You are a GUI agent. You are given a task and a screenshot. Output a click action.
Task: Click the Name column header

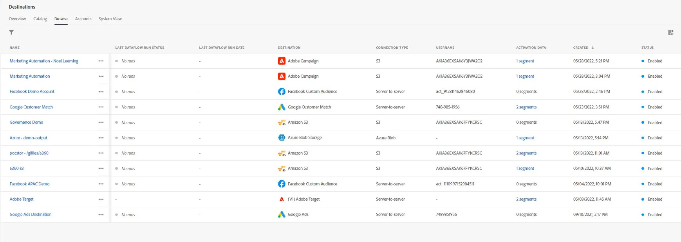coord(14,48)
